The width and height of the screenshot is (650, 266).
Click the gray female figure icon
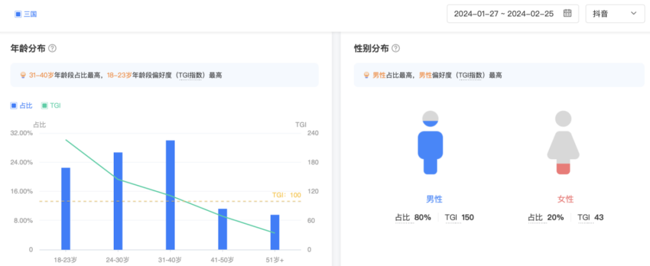563,143
